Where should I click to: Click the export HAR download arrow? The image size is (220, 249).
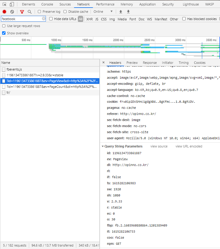tap(128, 12)
